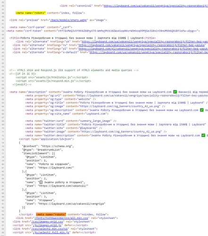
Task: Click the closing </script> tag
Action: point(26,214)
